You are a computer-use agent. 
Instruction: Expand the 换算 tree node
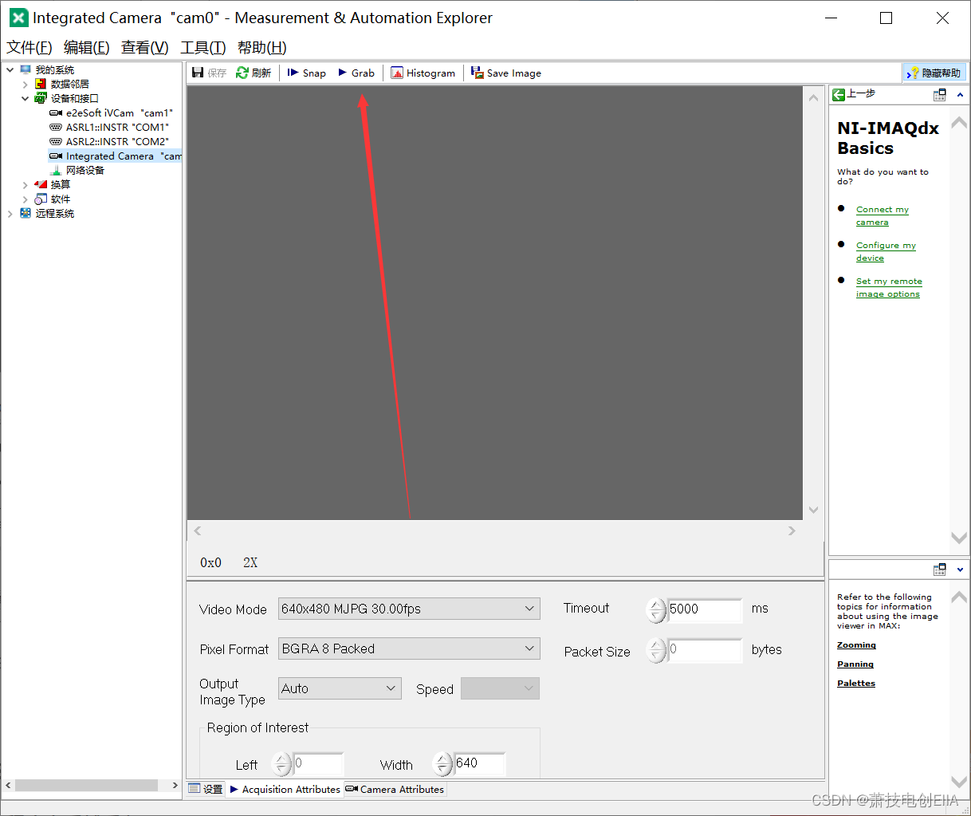click(x=25, y=185)
